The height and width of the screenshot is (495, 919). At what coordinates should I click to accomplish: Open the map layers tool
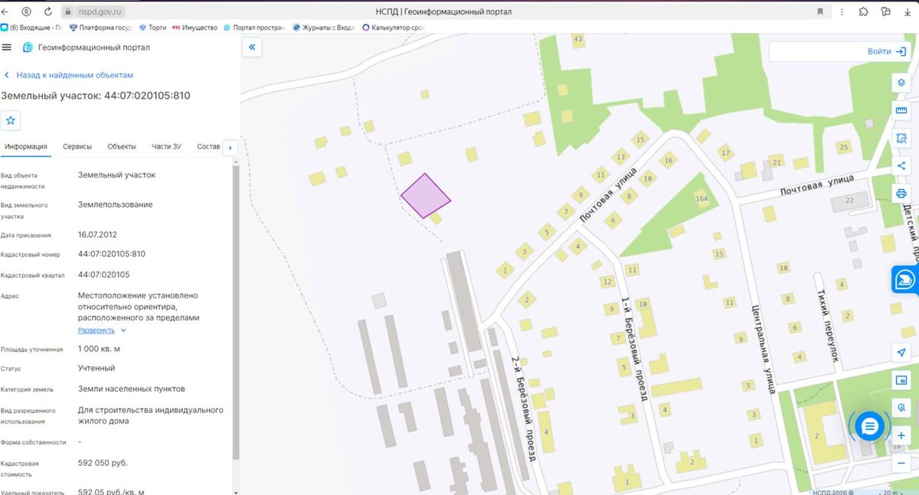tap(901, 83)
